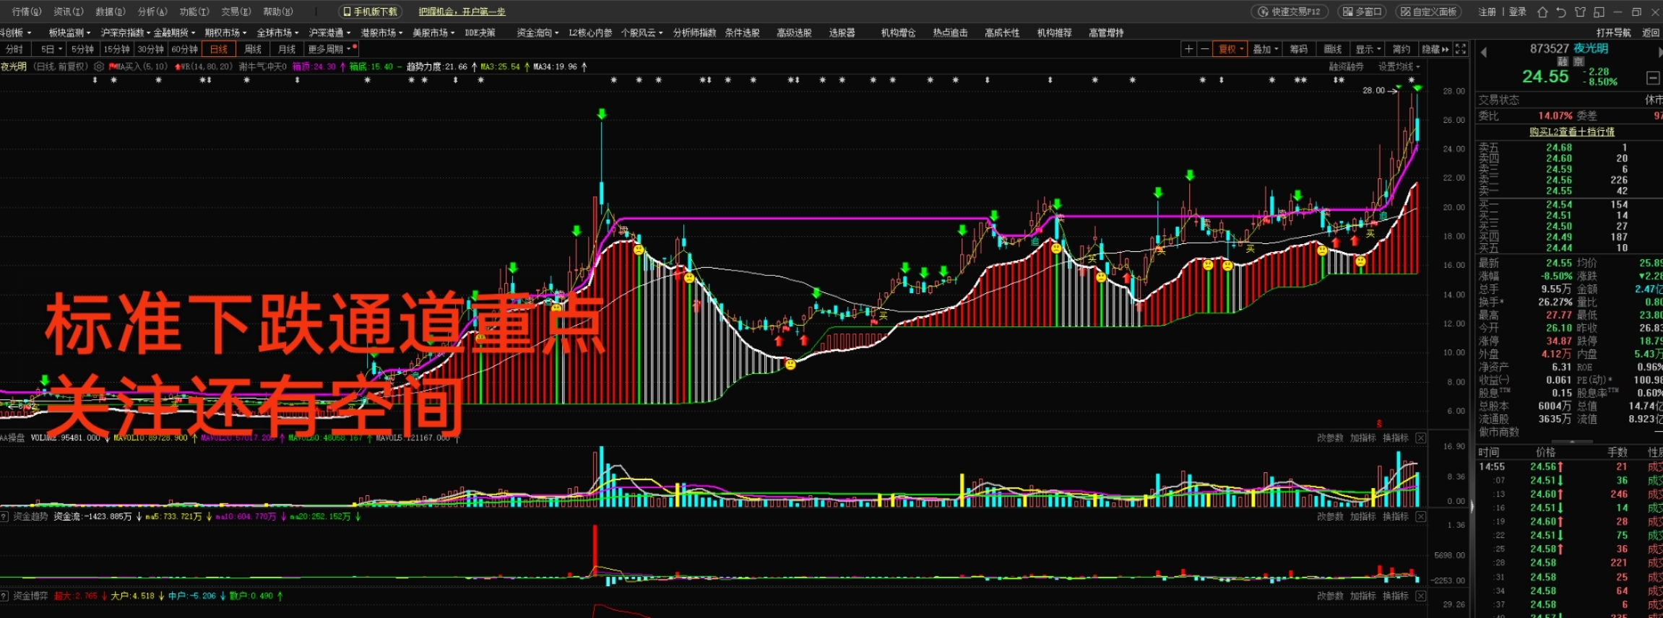The width and height of the screenshot is (1663, 618).
Task: Open indicator settings gear next to 夜光明
Action: pos(99,66)
